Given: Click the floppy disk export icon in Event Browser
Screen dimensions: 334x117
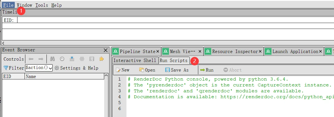Looking at the screenshot, I should point(92,59).
